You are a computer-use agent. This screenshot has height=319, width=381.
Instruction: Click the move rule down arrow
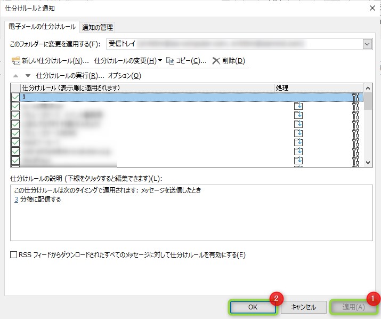(x=28, y=76)
